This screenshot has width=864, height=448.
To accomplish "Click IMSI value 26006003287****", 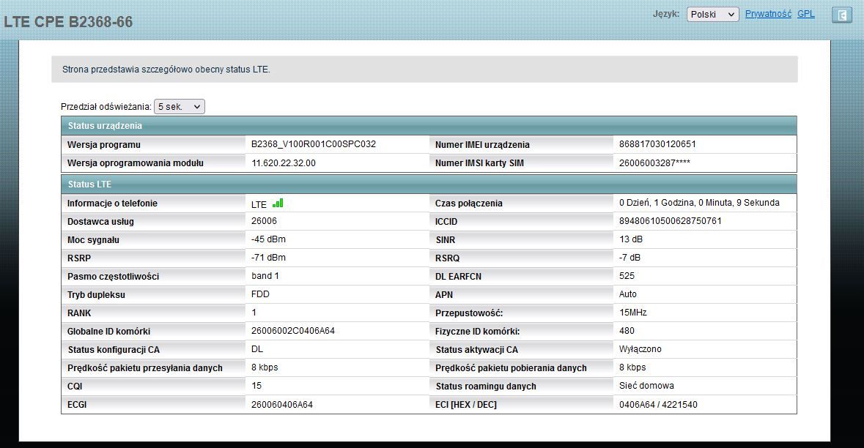I will tap(654, 163).
